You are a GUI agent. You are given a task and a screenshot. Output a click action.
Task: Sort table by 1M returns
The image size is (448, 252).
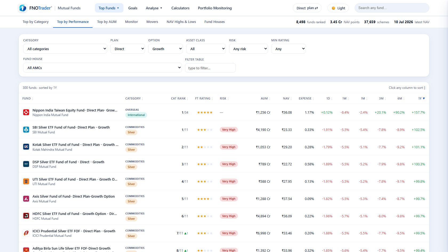tap(364, 98)
